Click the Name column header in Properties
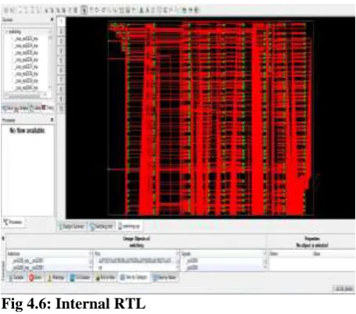Image resolution: width=356 pixels, height=314 pixels. pos(290,254)
